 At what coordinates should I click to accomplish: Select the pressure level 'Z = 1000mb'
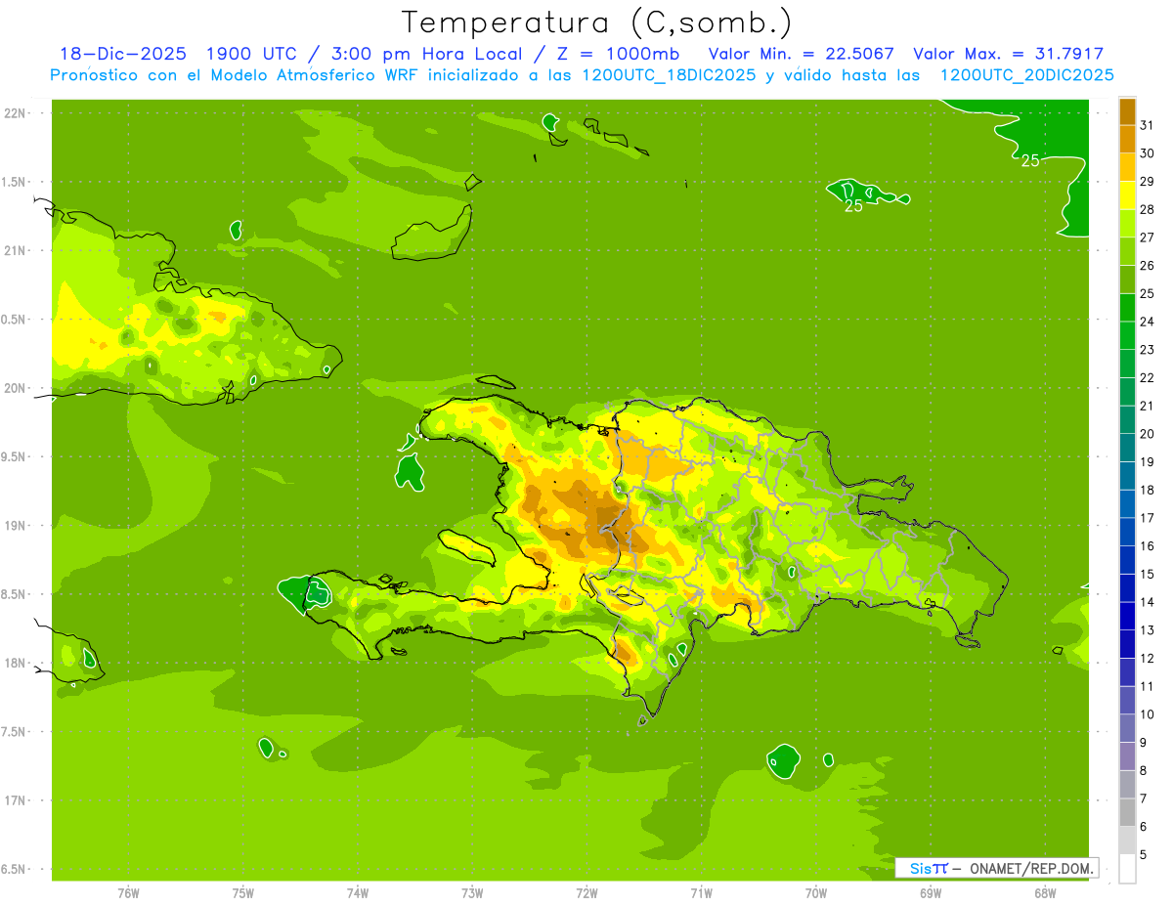click(x=619, y=54)
